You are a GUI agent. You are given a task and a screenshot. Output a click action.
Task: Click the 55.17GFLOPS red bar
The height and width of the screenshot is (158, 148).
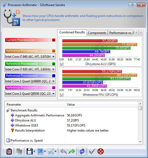coord(92,71)
